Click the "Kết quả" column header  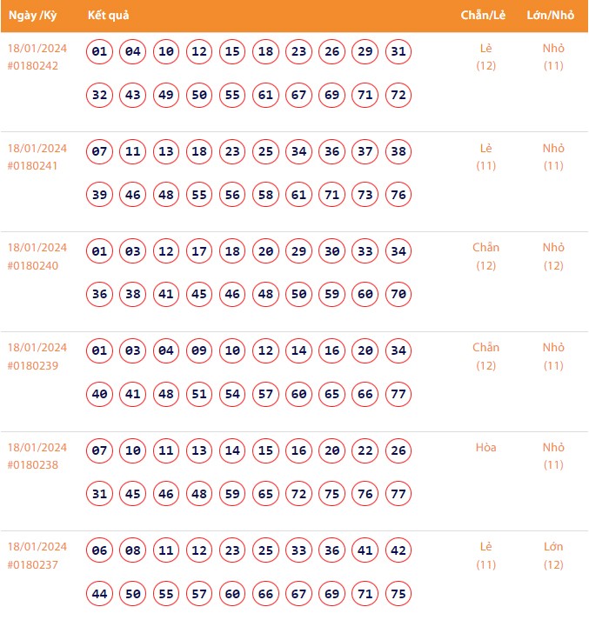tap(109, 16)
